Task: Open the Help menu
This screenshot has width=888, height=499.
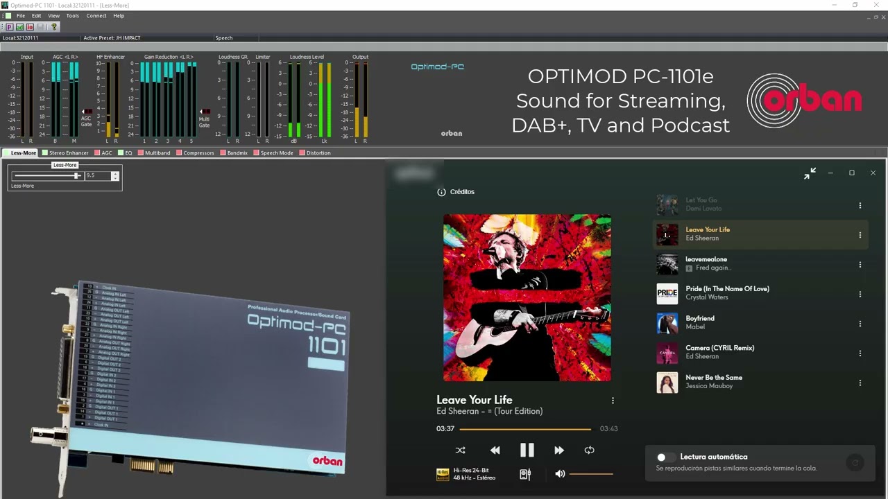Action: pos(119,16)
